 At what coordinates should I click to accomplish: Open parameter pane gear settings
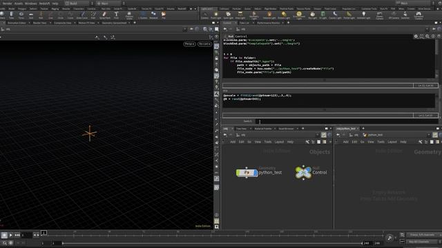click(416, 37)
